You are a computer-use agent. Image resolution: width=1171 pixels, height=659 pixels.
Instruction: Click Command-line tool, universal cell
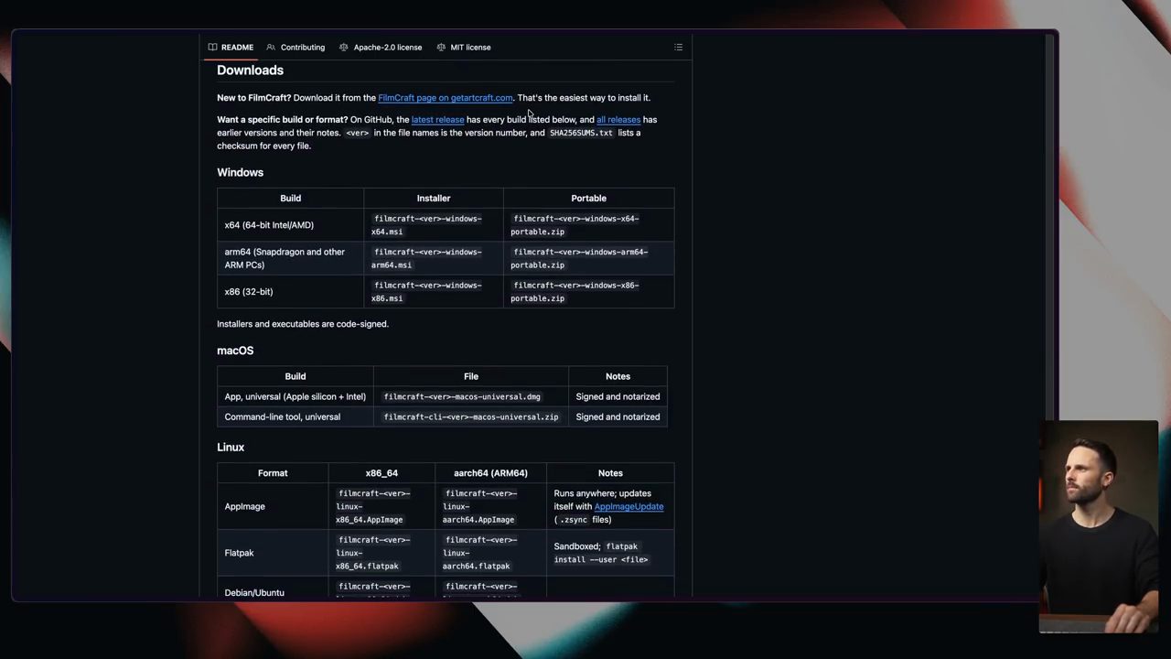(x=295, y=417)
